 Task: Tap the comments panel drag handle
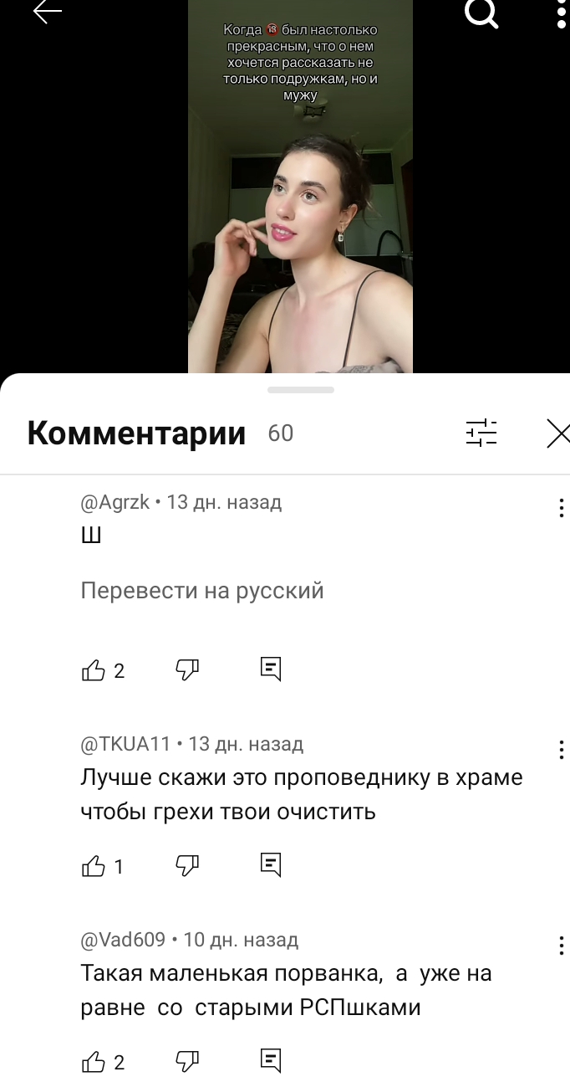coord(301,390)
